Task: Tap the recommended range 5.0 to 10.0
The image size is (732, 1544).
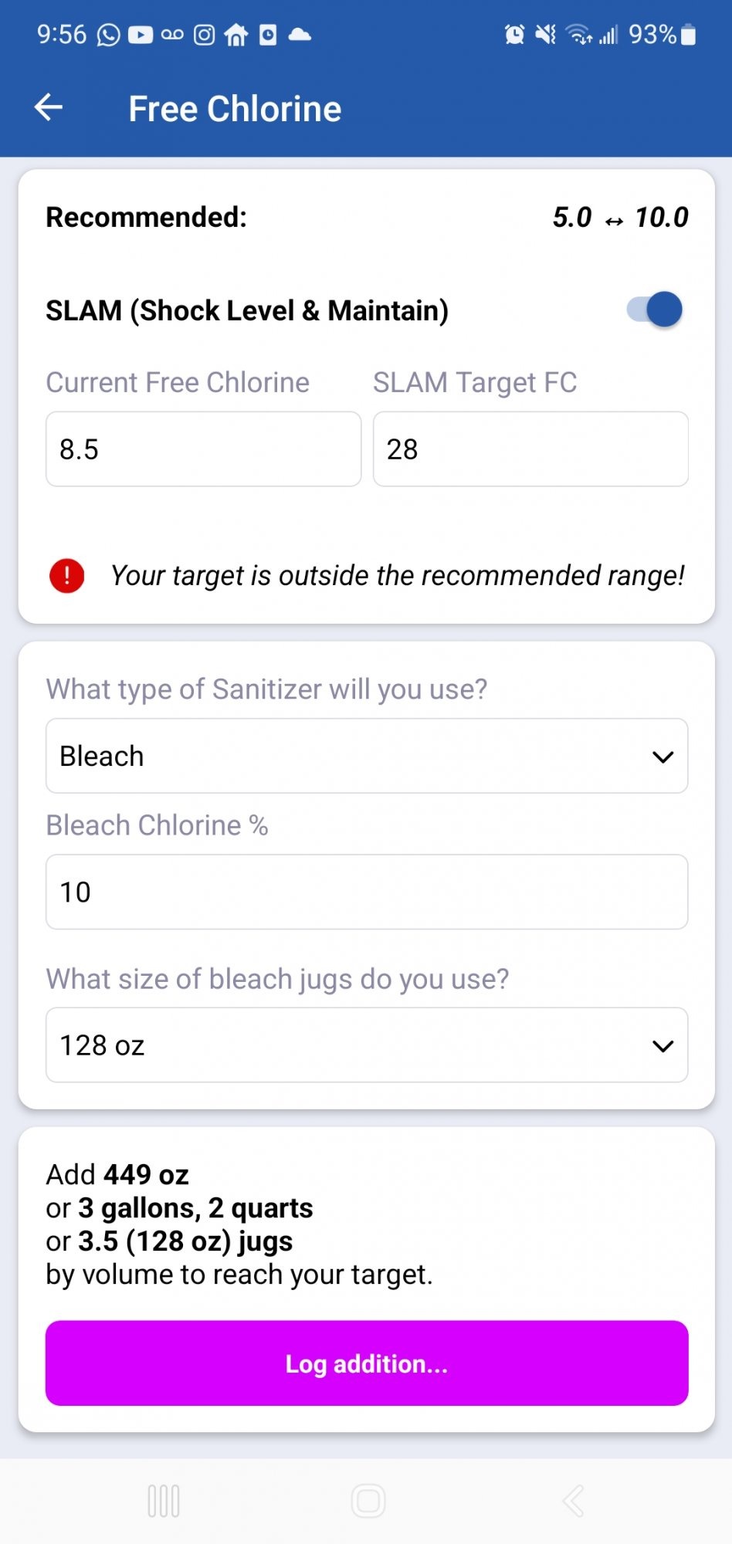Action: (x=620, y=218)
